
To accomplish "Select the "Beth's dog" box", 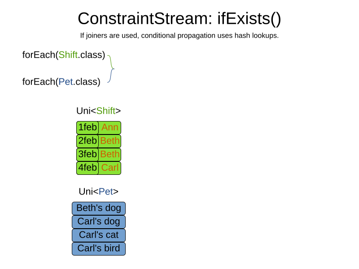I will [99, 208].
